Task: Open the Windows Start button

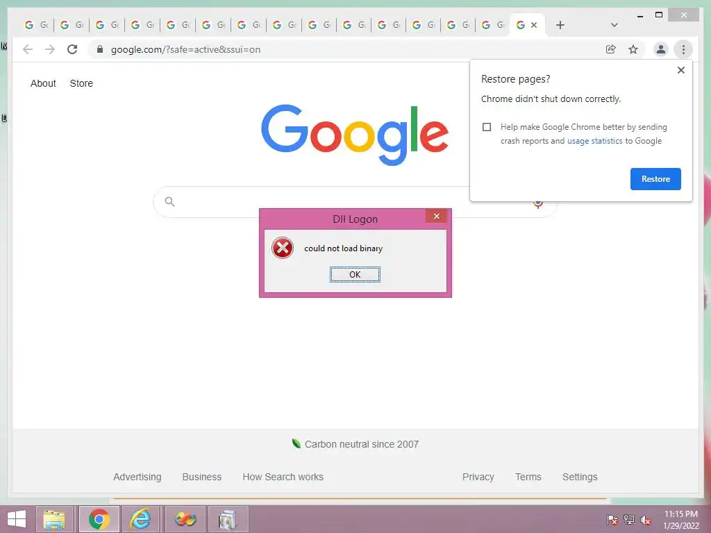Action: [17, 519]
